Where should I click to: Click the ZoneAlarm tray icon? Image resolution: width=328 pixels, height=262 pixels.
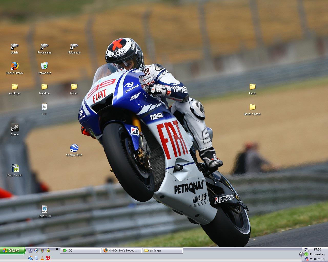(x=306, y=250)
